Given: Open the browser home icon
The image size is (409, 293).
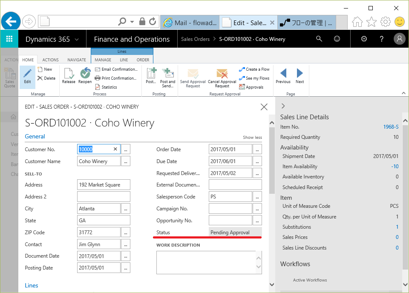Looking at the screenshot, I should 357,22.
